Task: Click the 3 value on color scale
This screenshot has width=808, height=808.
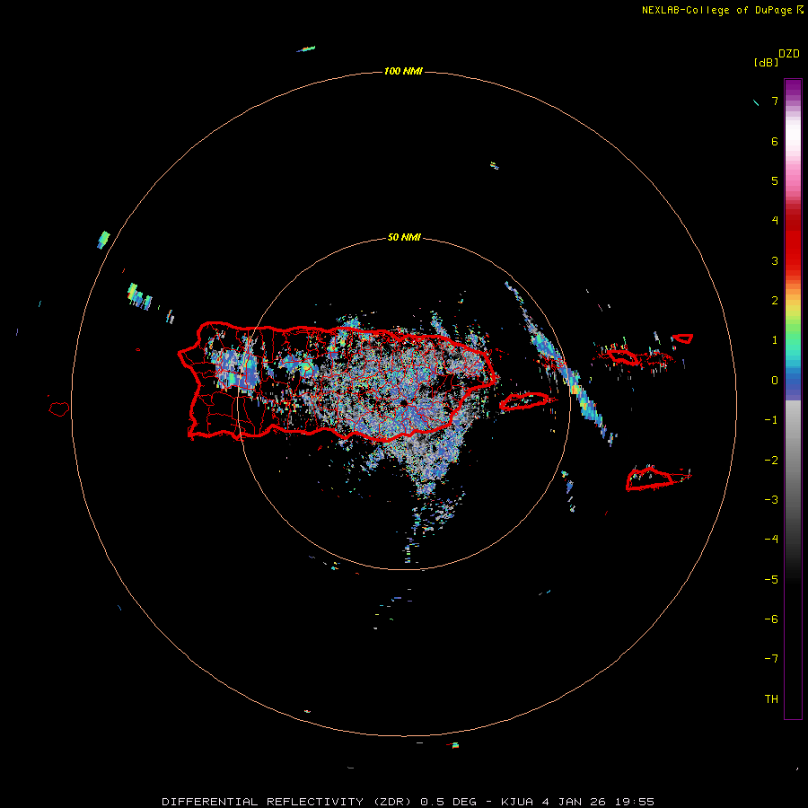Action: [x=775, y=260]
